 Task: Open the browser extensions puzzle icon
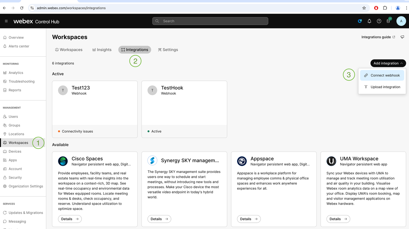click(385, 8)
